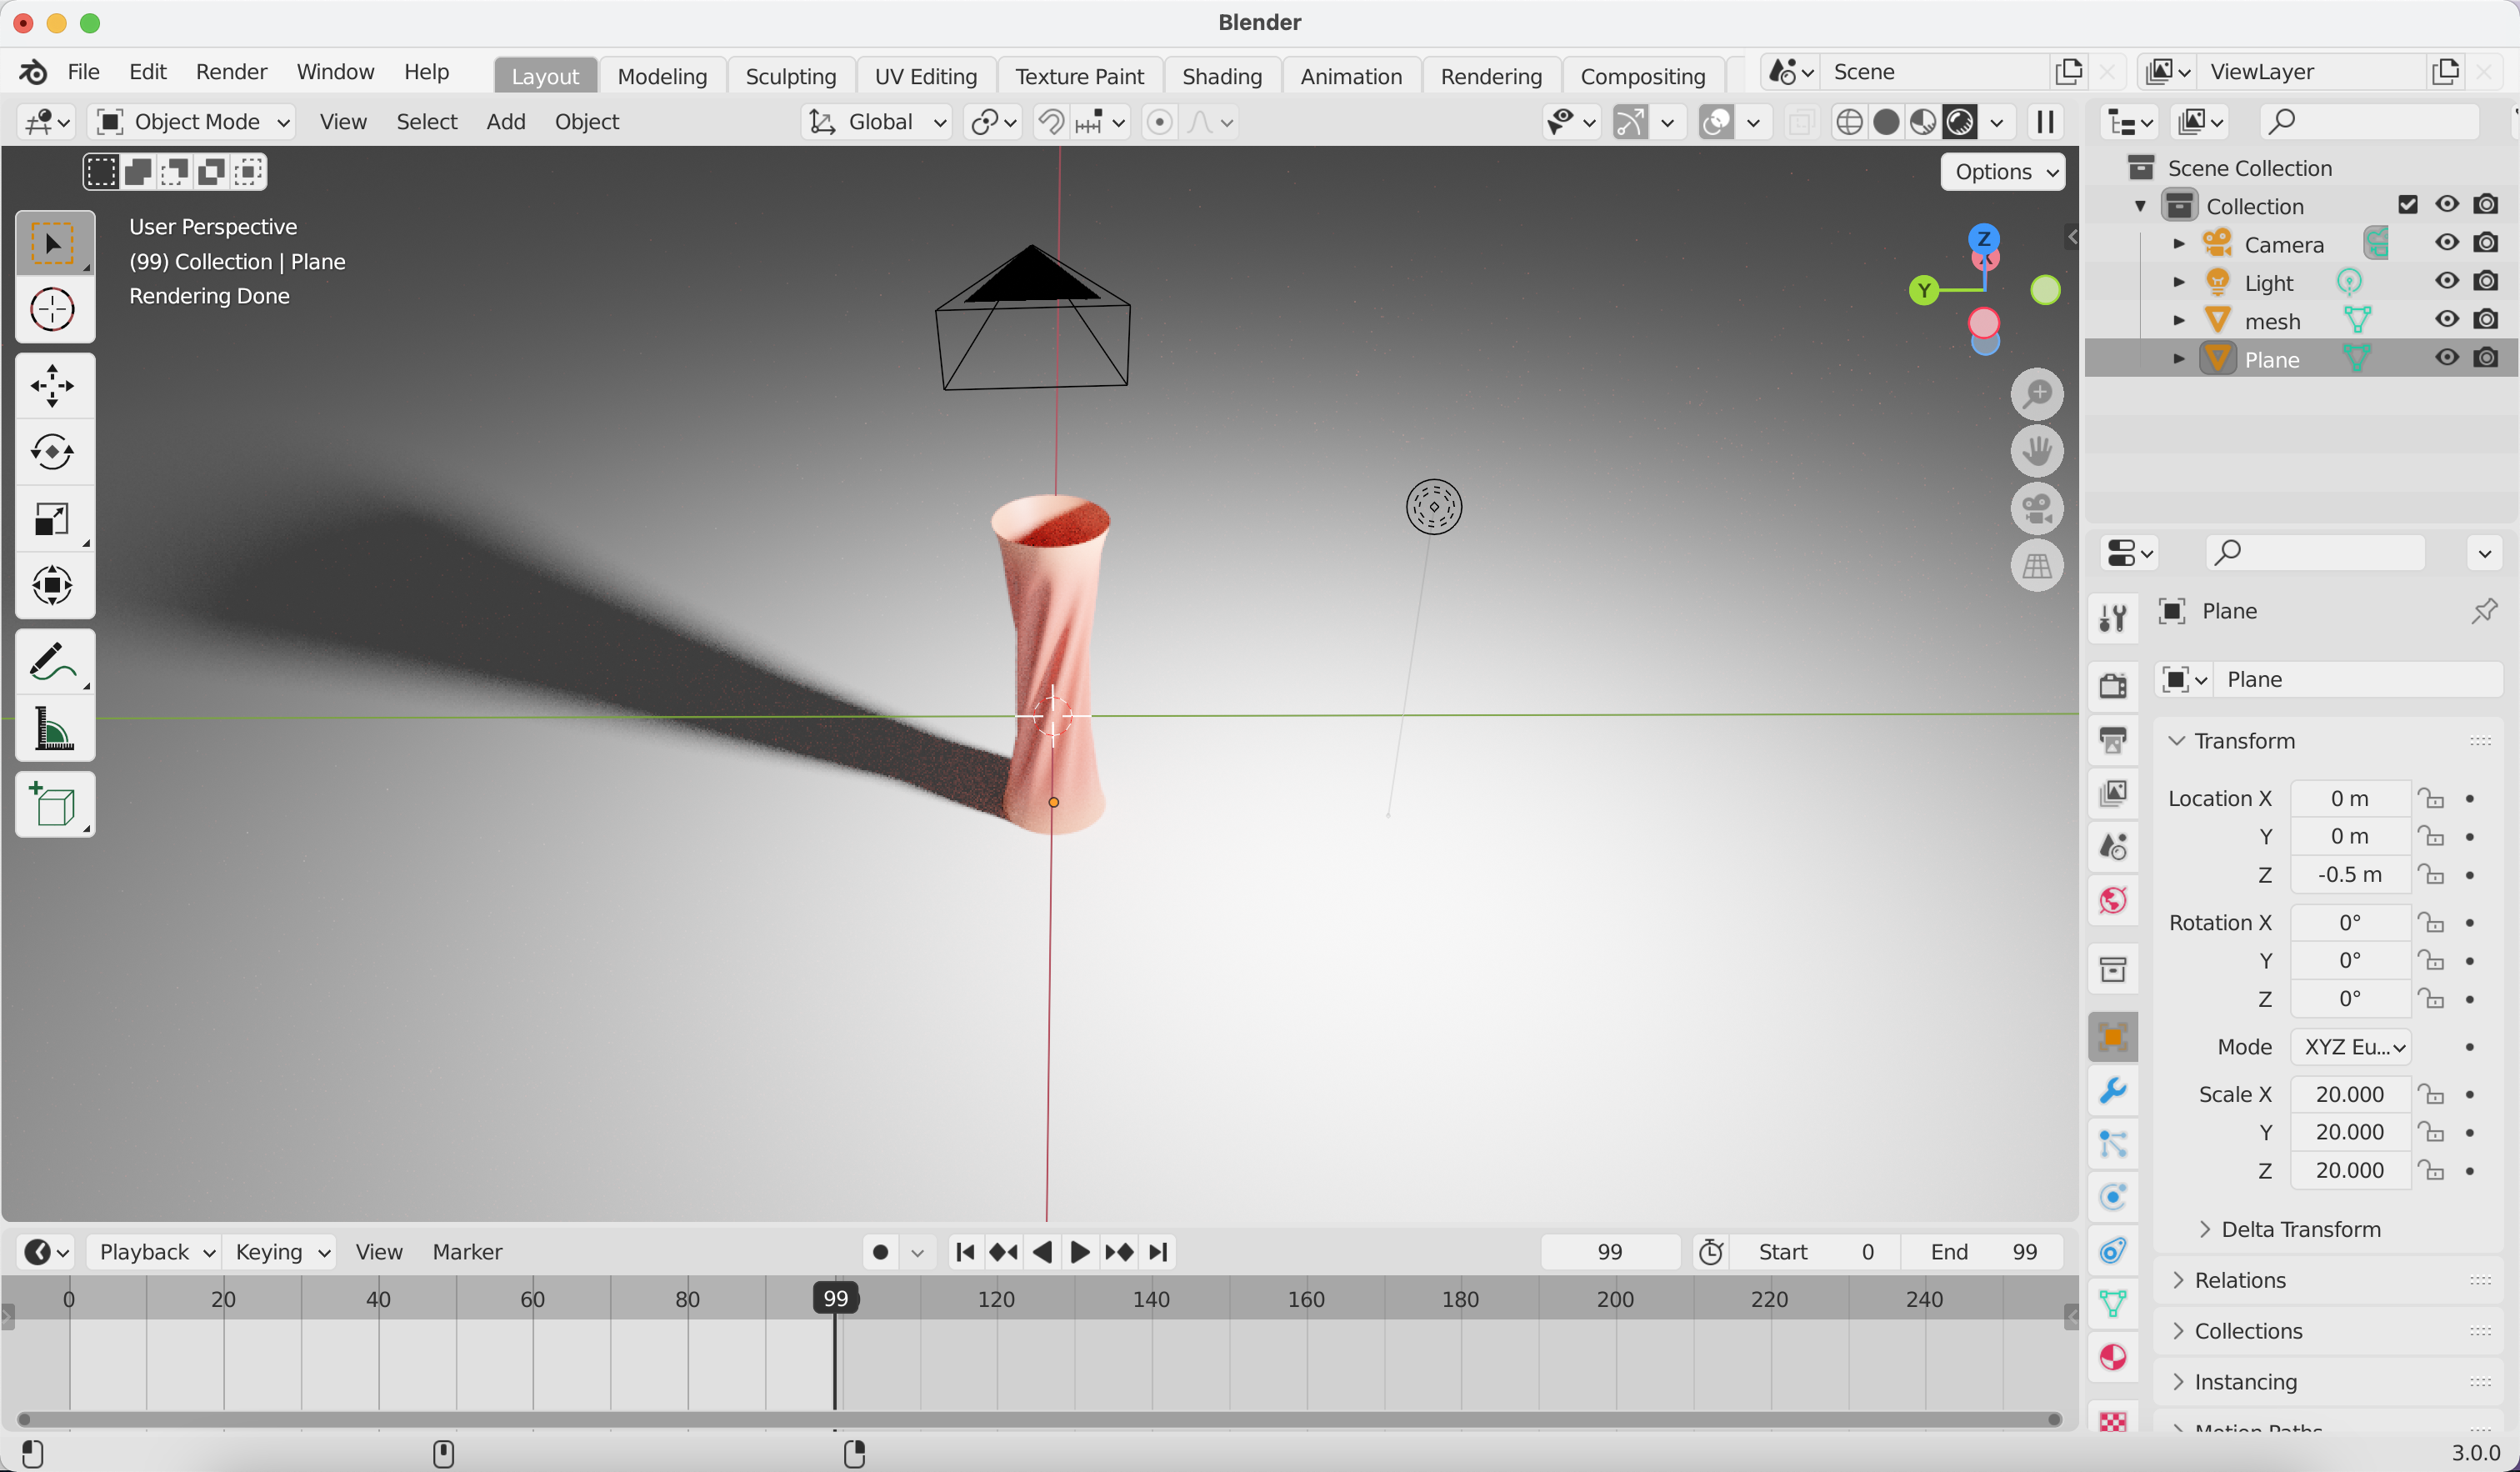Open the viewport Options dropdown

click(2004, 171)
